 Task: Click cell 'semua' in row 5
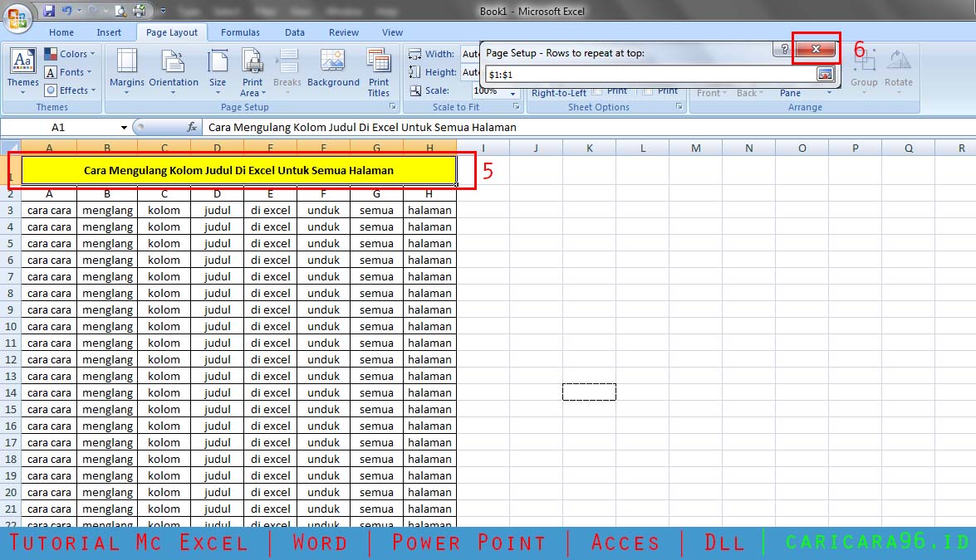click(x=376, y=244)
